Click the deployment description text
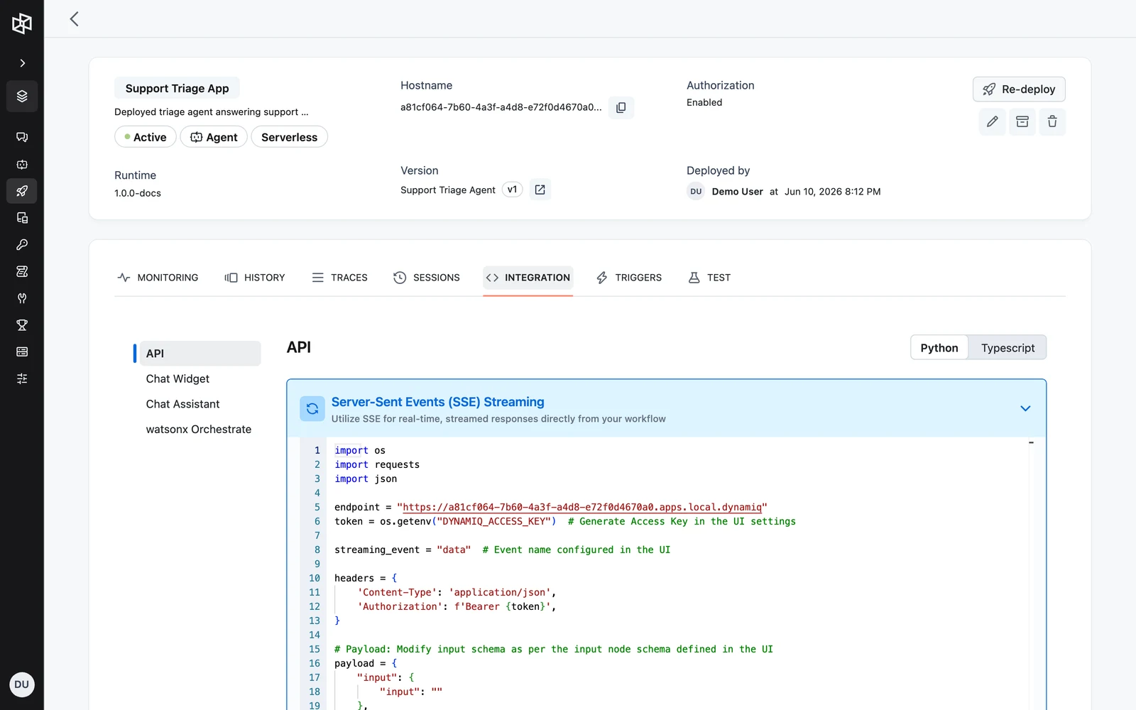This screenshot has height=710, width=1136. (x=211, y=112)
